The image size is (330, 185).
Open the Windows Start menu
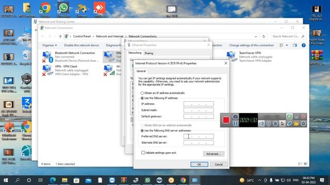(6, 180)
